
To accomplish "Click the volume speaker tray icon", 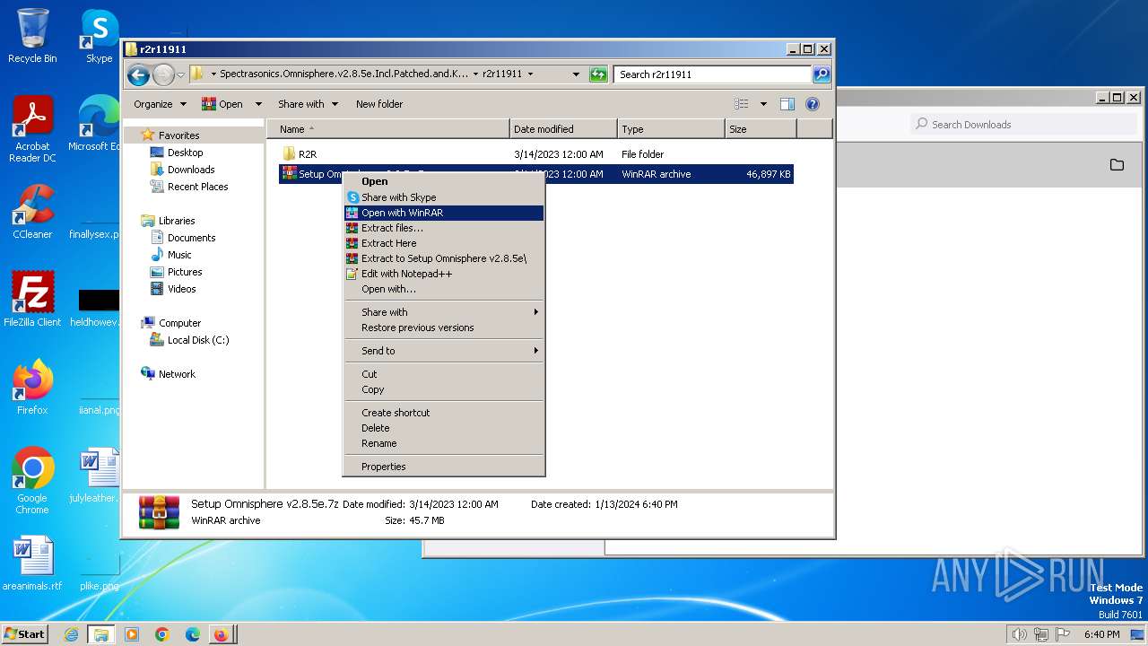I will click(1019, 634).
